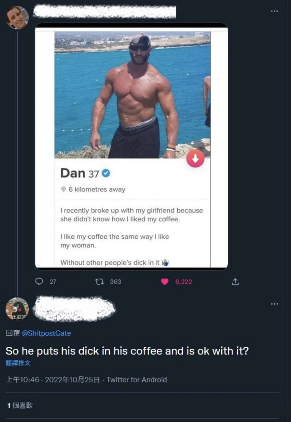The image size is (291, 422).
Task: Open the three-dot menu on the reply tweet
Action: [274, 304]
